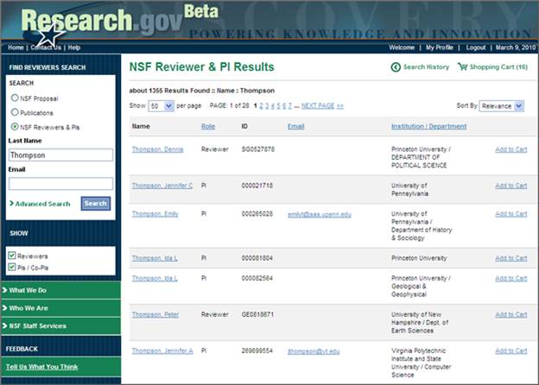Image resolution: width=539 pixels, height=385 pixels.
Task: Uncheck the Reviewers checkbox
Action: click(12, 256)
